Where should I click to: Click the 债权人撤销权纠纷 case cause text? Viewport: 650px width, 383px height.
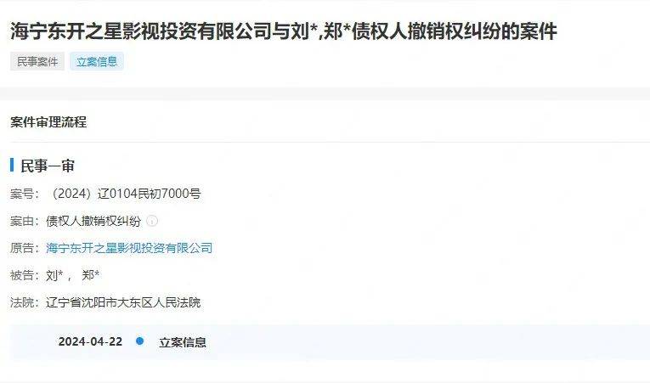[x=93, y=221]
